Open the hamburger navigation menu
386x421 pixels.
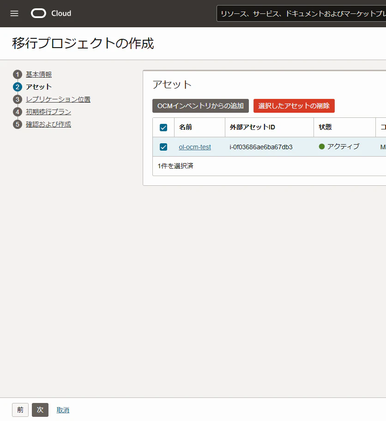[x=14, y=13]
